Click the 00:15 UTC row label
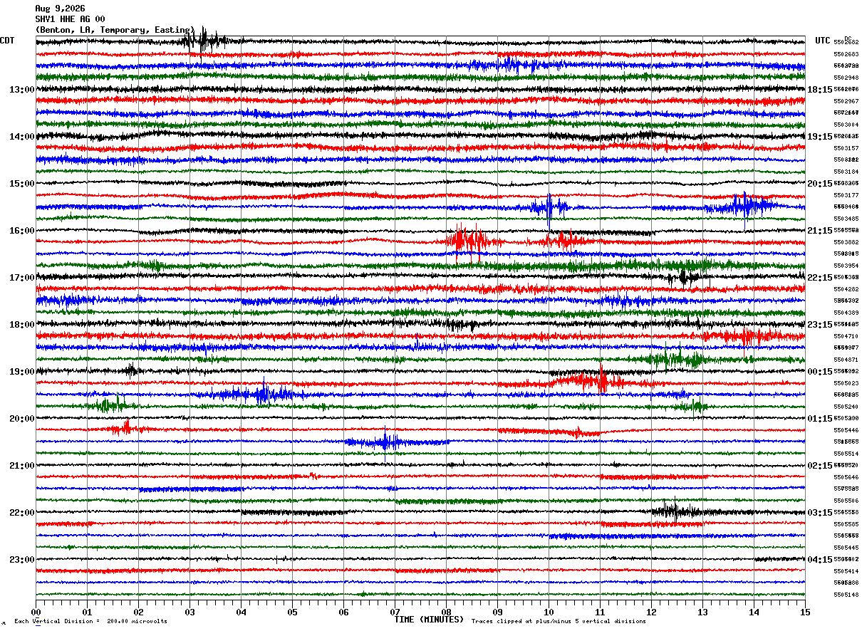The height and width of the screenshot is (631, 862). 820,371
